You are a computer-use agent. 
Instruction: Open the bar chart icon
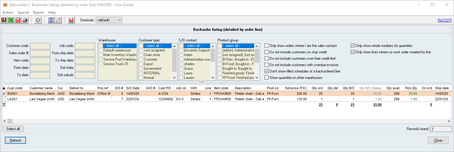[71, 20]
